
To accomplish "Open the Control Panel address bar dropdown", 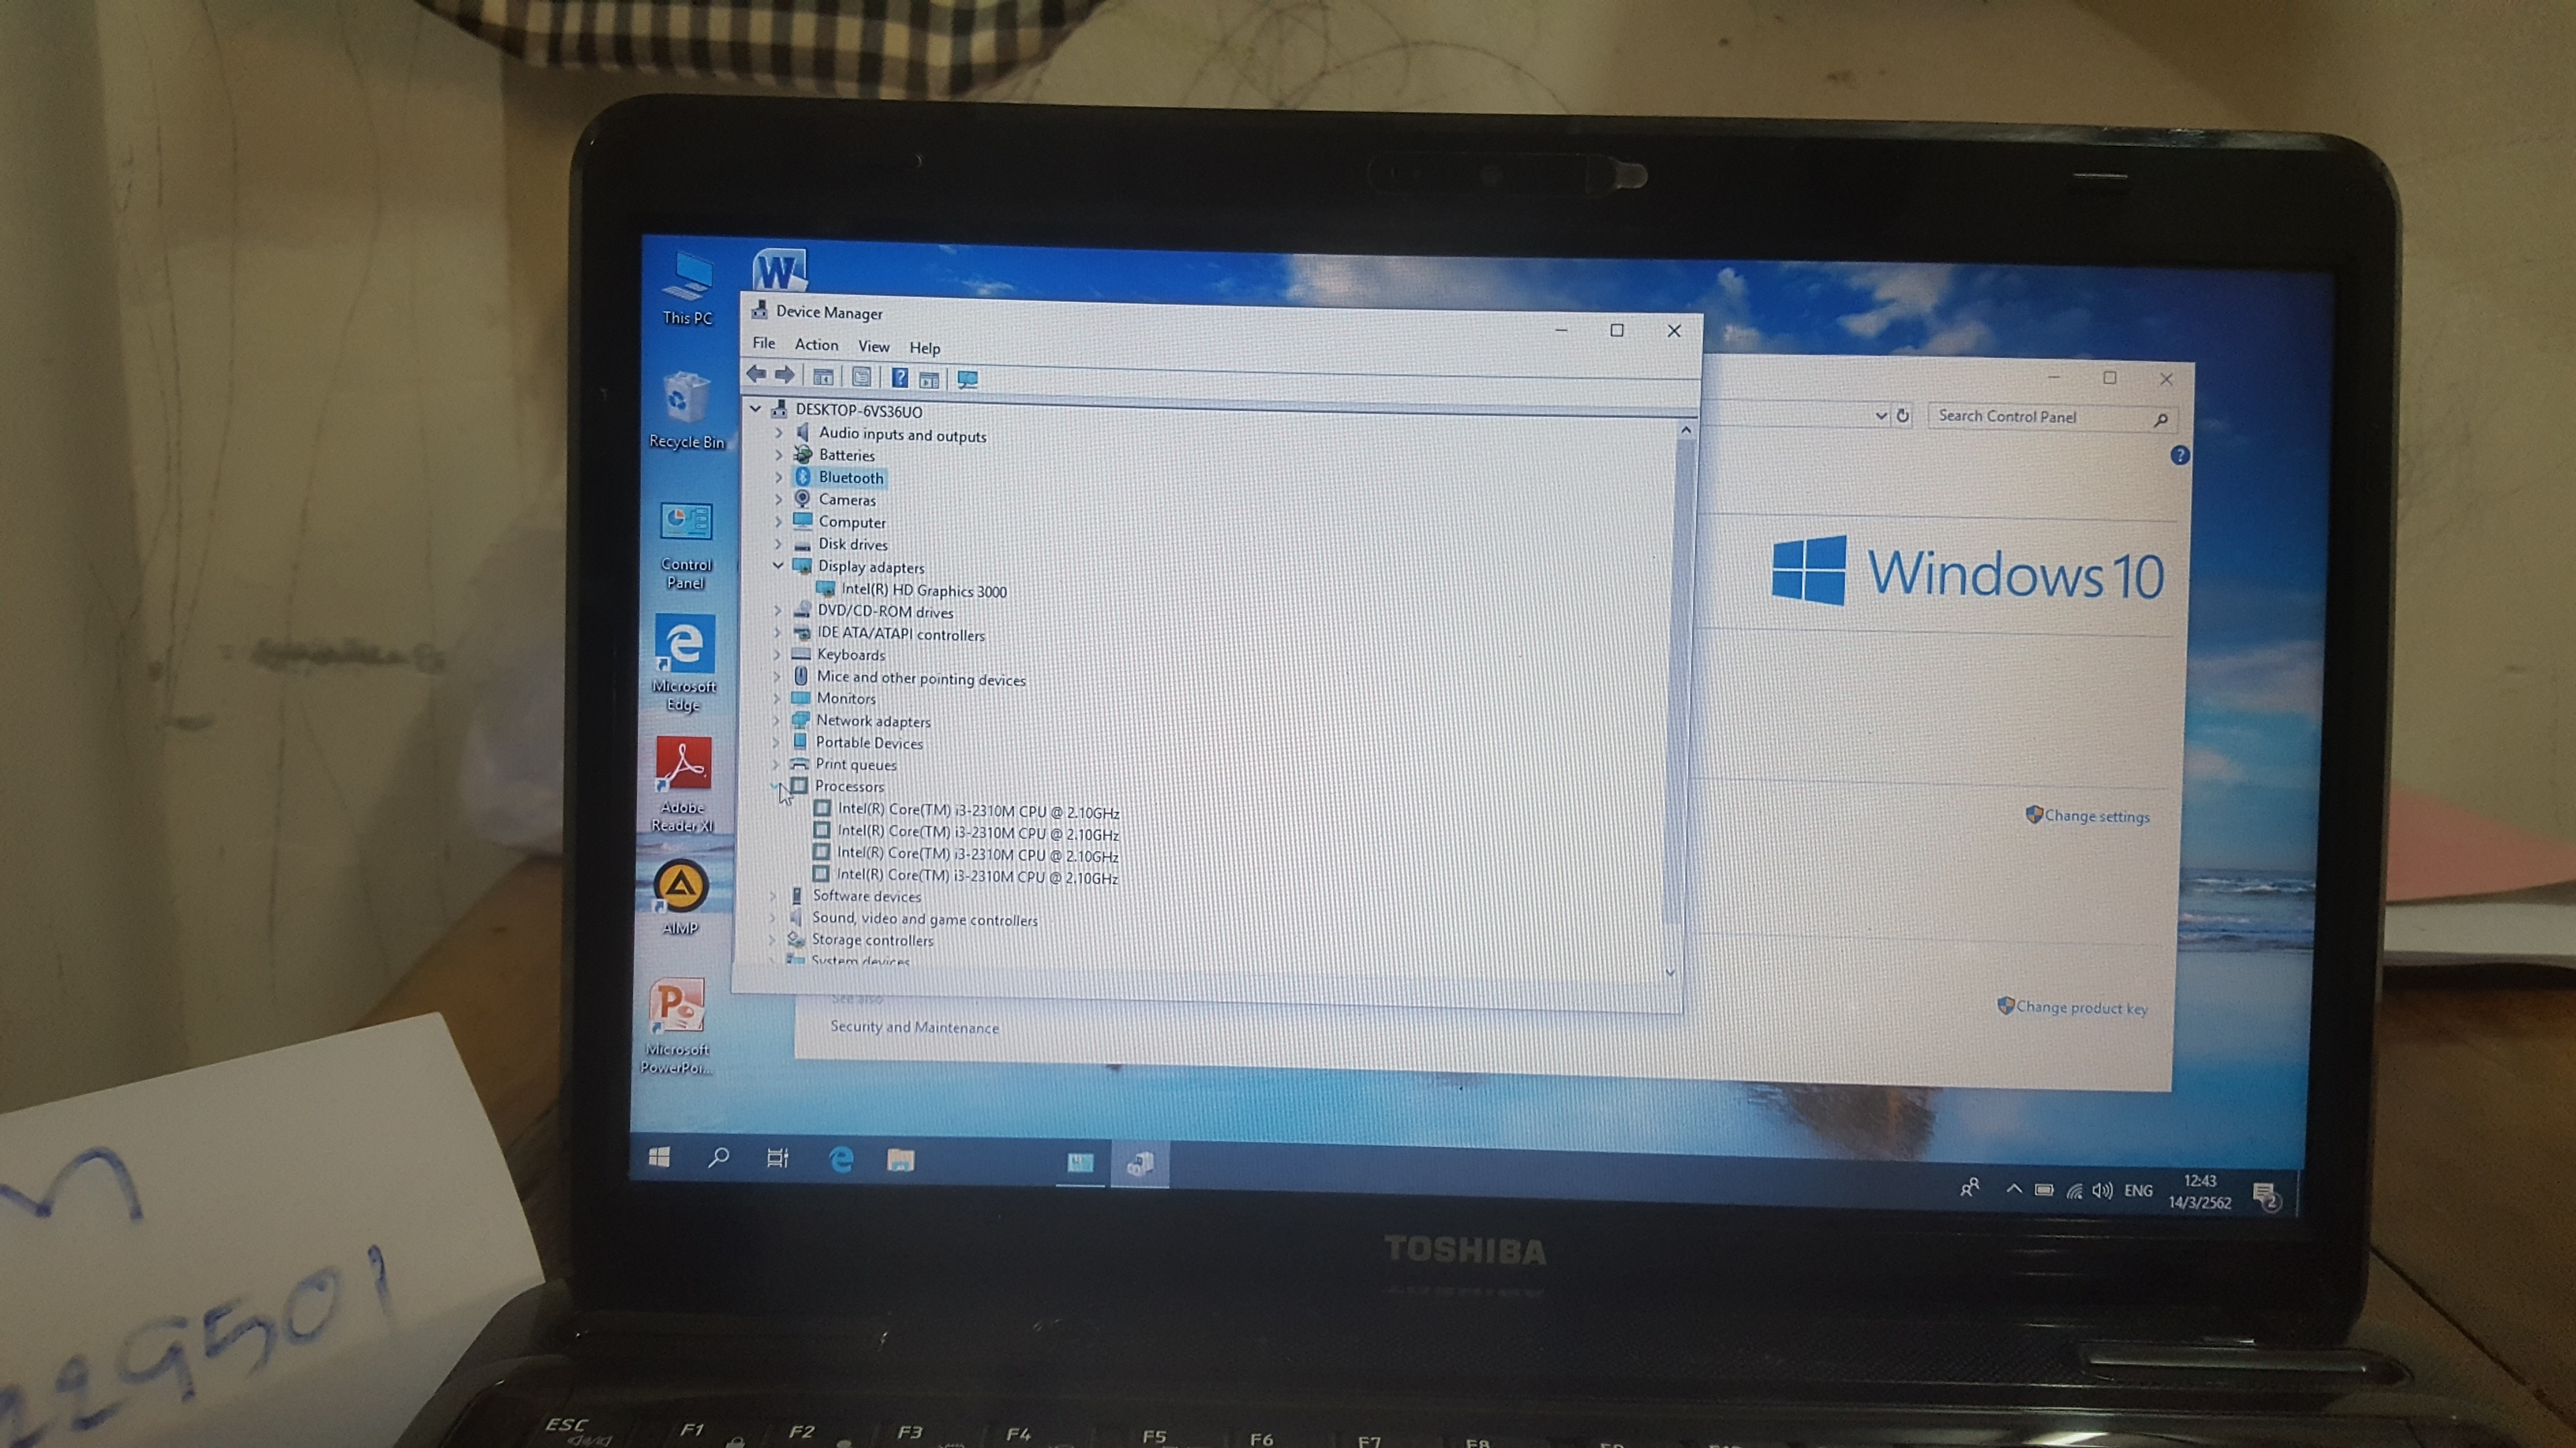I will [1880, 416].
